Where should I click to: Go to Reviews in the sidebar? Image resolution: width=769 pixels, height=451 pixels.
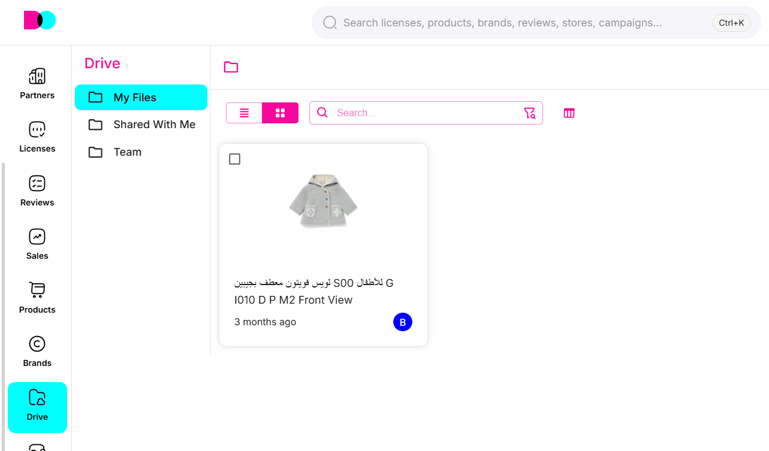(x=37, y=191)
